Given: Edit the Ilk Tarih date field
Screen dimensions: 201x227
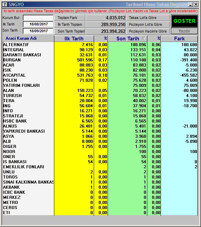Looking at the screenshot, I should [x=38, y=24].
